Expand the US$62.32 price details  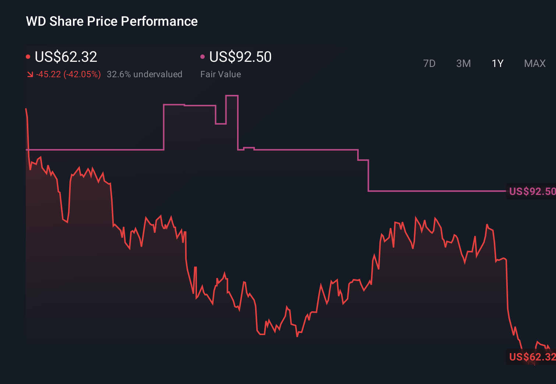66,57
